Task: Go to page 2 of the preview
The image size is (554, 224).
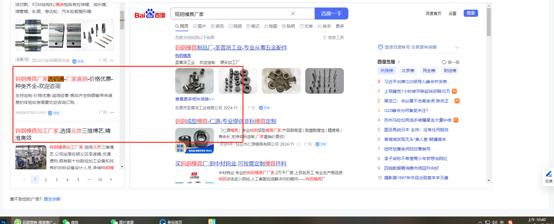Action: pos(46,180)
